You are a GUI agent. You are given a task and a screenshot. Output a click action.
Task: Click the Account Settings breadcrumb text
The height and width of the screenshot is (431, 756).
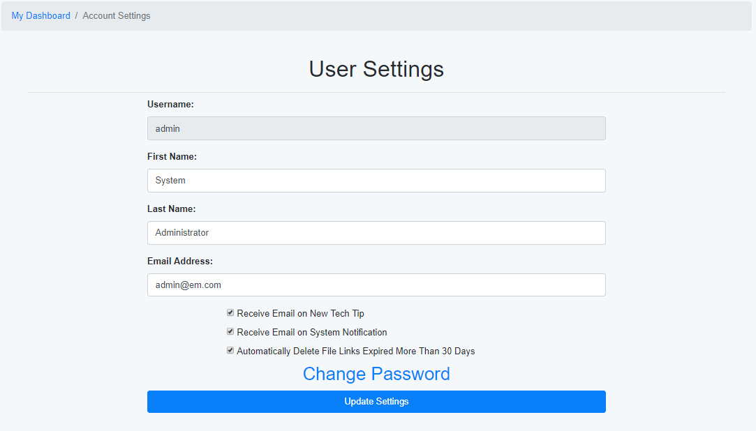point(116,16)
